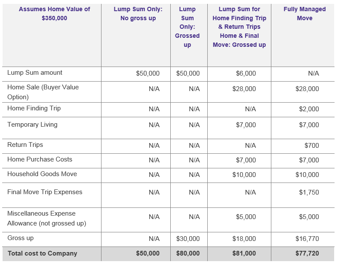The height and width of the screenshot is (265, 338).
Task: Select the $6,000 lump sum amount cell
Action: click(246, 73)
